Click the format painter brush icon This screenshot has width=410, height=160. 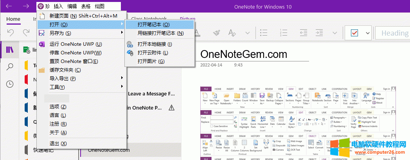pyautogui.click(x=216, y=32)
